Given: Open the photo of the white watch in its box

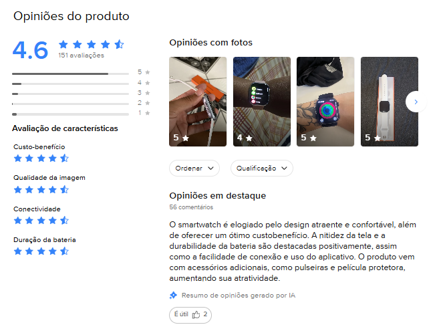Looking at the screenshot, I should [x=389, y=102].
